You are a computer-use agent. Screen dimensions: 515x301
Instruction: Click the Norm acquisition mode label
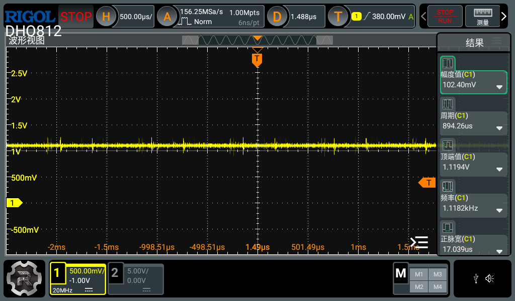click(203, 22)
